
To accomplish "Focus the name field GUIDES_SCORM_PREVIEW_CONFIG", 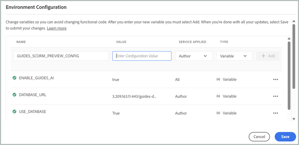I will 61,56.
